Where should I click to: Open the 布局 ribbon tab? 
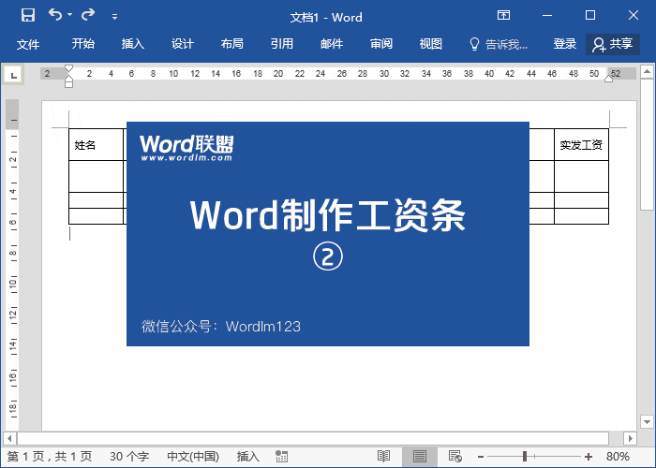point(232,44)
